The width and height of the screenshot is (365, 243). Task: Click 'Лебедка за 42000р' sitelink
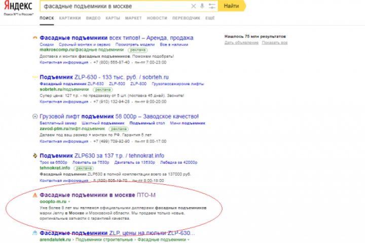(179, 163)
